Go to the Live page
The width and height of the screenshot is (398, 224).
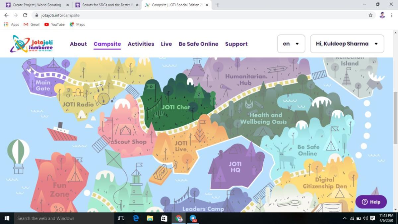point(166,44)
